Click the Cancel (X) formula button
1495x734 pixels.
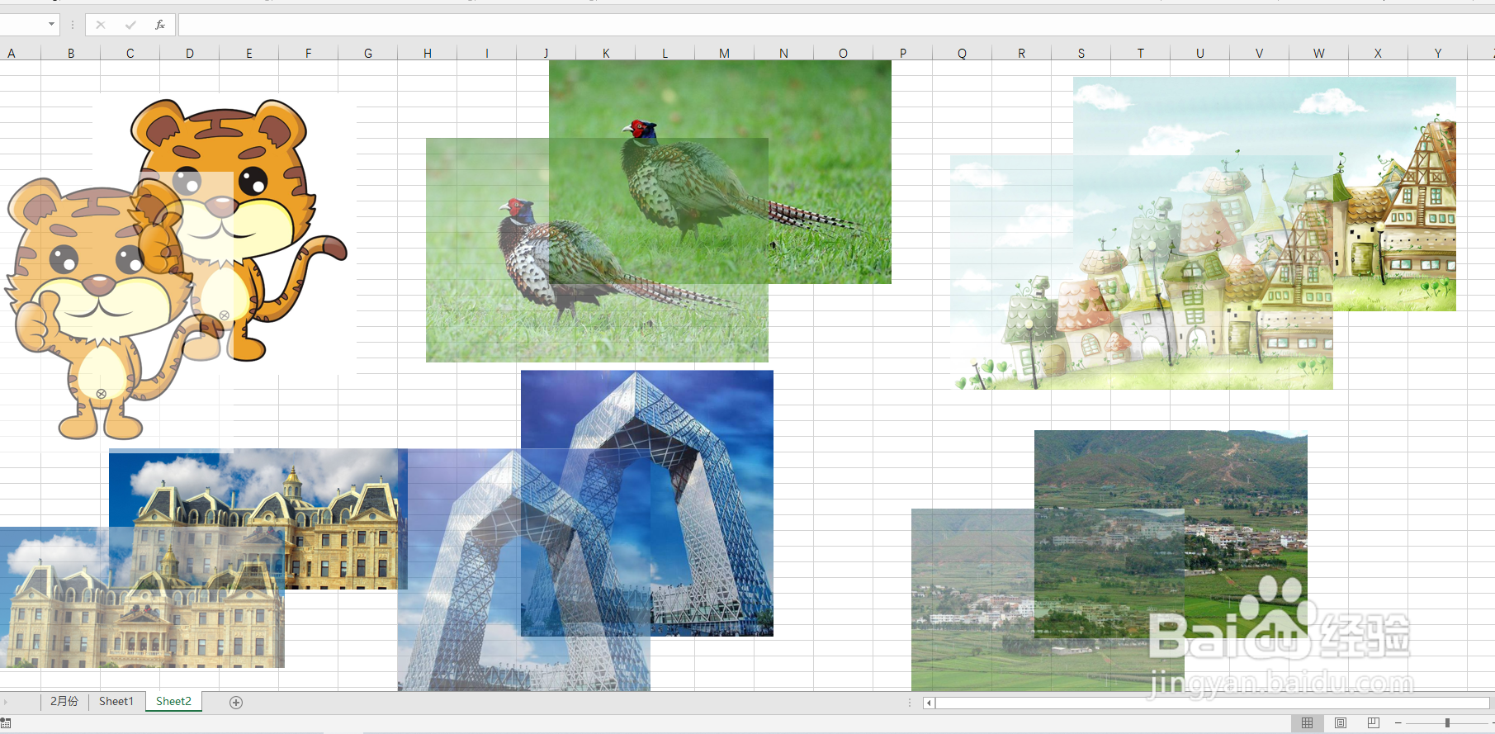pos(101,25)
